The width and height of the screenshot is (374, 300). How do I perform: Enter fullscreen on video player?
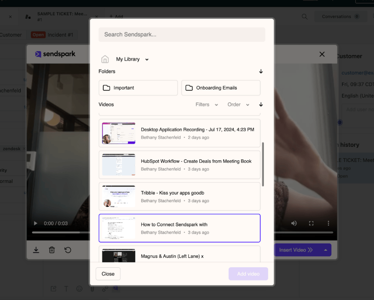click(311, 223)
